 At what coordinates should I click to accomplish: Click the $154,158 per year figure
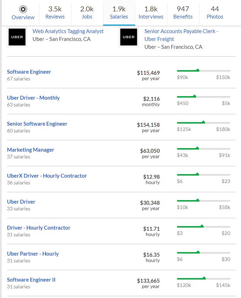click(x=148, y=127)
